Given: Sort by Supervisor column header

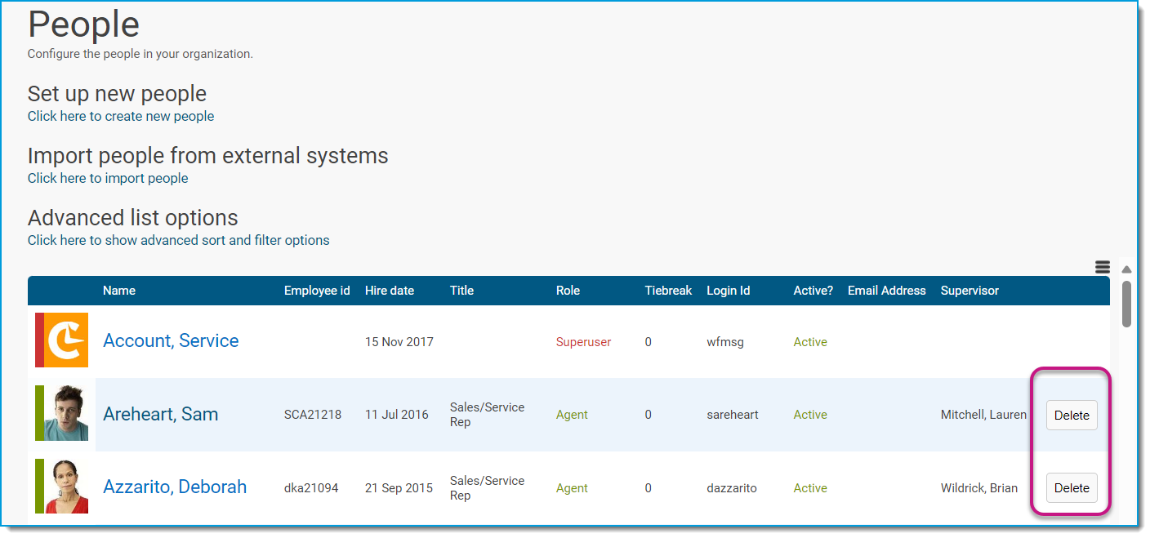Looking at the screenshot, I should [969, 291].
